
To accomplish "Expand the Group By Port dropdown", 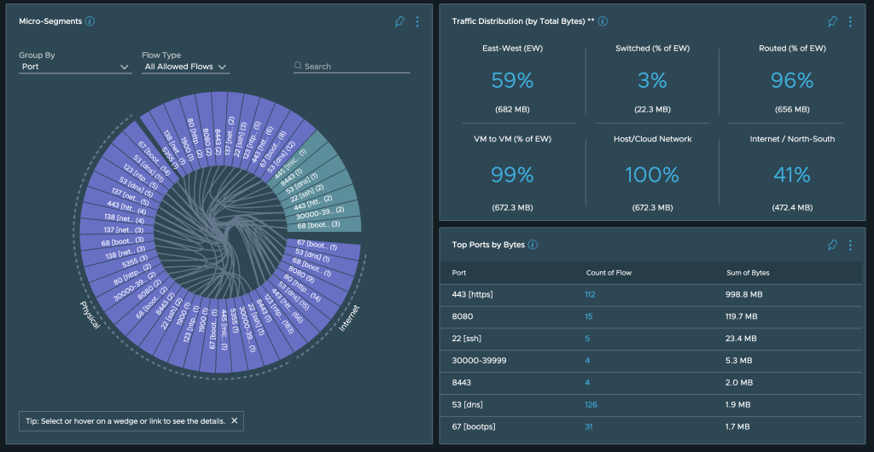I will point(75,67).
